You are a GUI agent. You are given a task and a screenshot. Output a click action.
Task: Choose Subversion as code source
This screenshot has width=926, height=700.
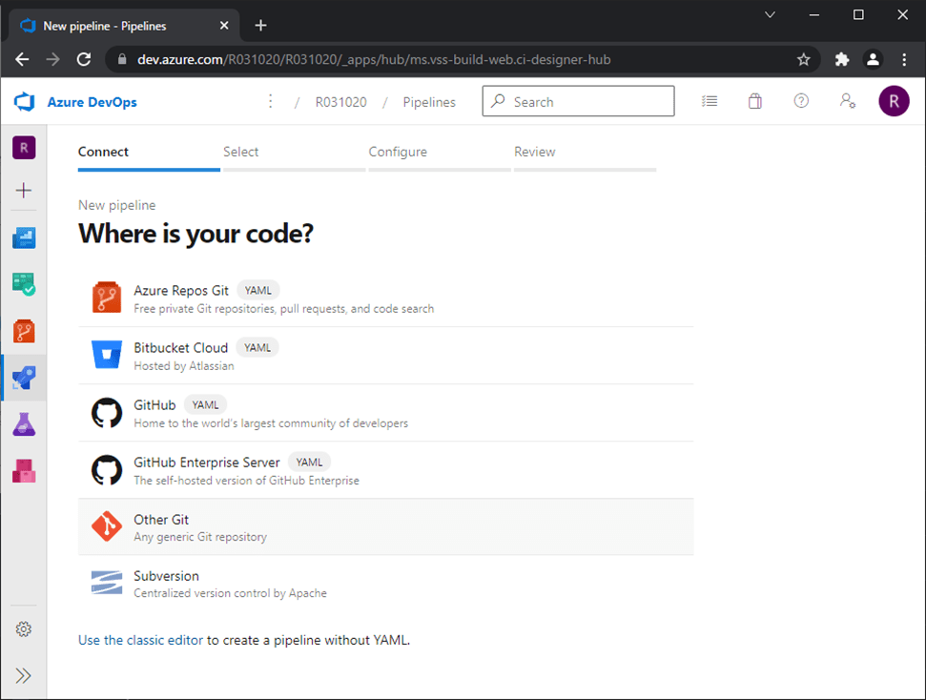click(386, 584)
